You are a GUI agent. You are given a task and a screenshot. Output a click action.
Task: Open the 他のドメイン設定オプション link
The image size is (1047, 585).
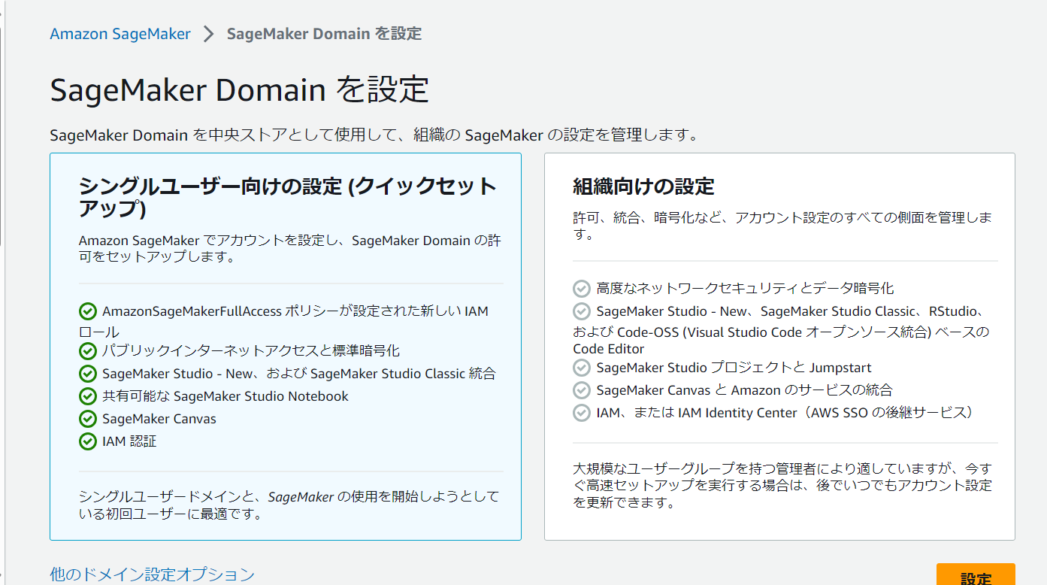pos(153,575)
